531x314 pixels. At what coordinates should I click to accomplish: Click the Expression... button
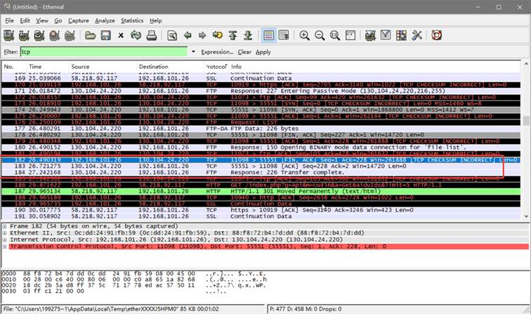pyautogui.click(x=217, y=52)
